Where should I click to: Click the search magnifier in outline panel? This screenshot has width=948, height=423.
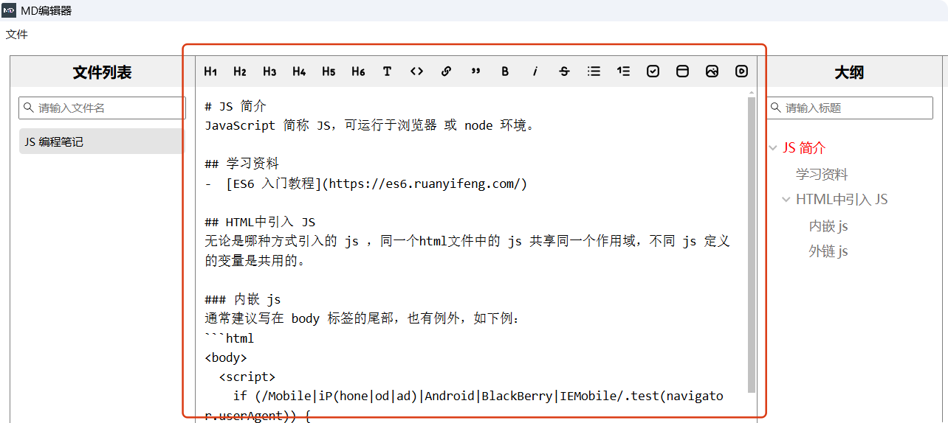click(776, 108)
